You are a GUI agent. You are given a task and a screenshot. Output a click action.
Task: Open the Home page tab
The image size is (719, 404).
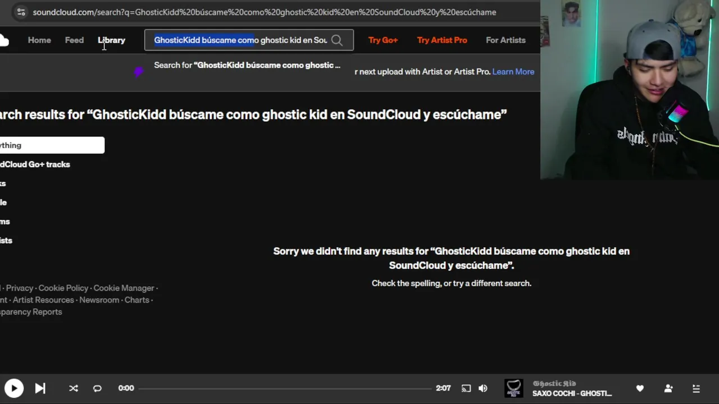(x=39, y=40)
